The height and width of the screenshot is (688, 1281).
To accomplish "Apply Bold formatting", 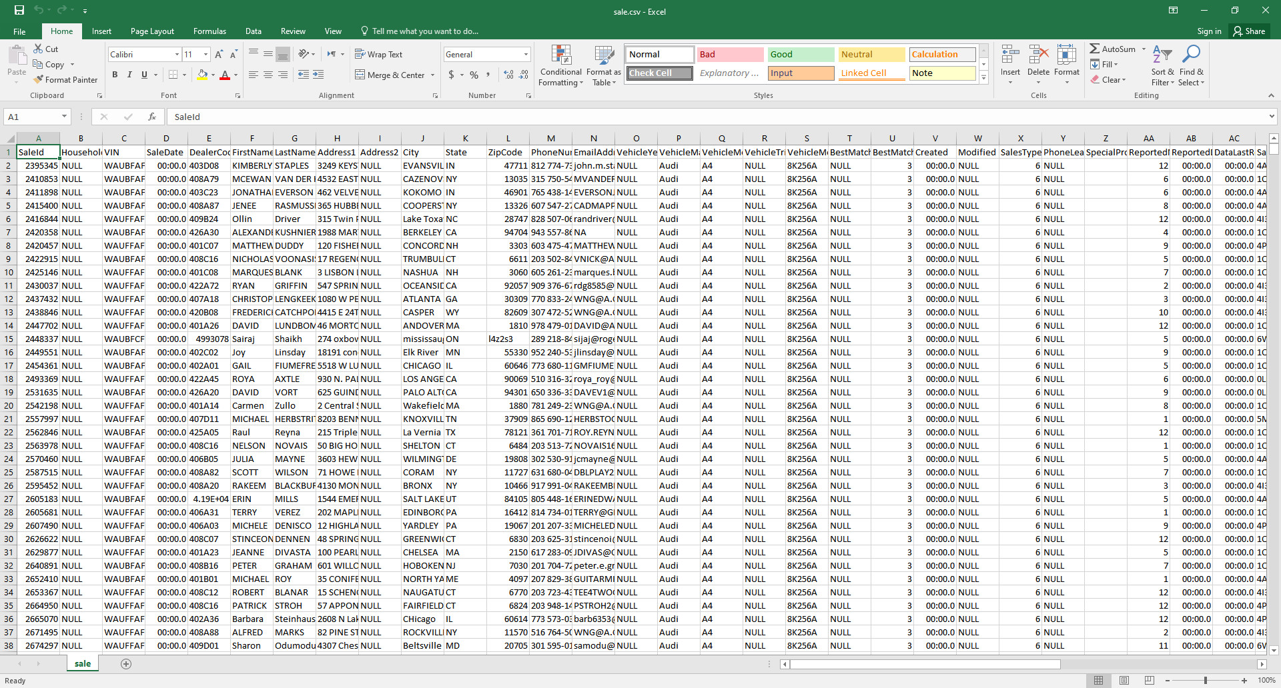I will [x=115, y=75].
